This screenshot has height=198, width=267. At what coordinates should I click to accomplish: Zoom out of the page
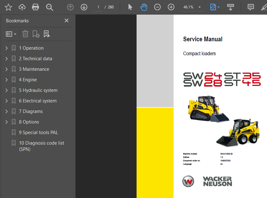(157, 7)
